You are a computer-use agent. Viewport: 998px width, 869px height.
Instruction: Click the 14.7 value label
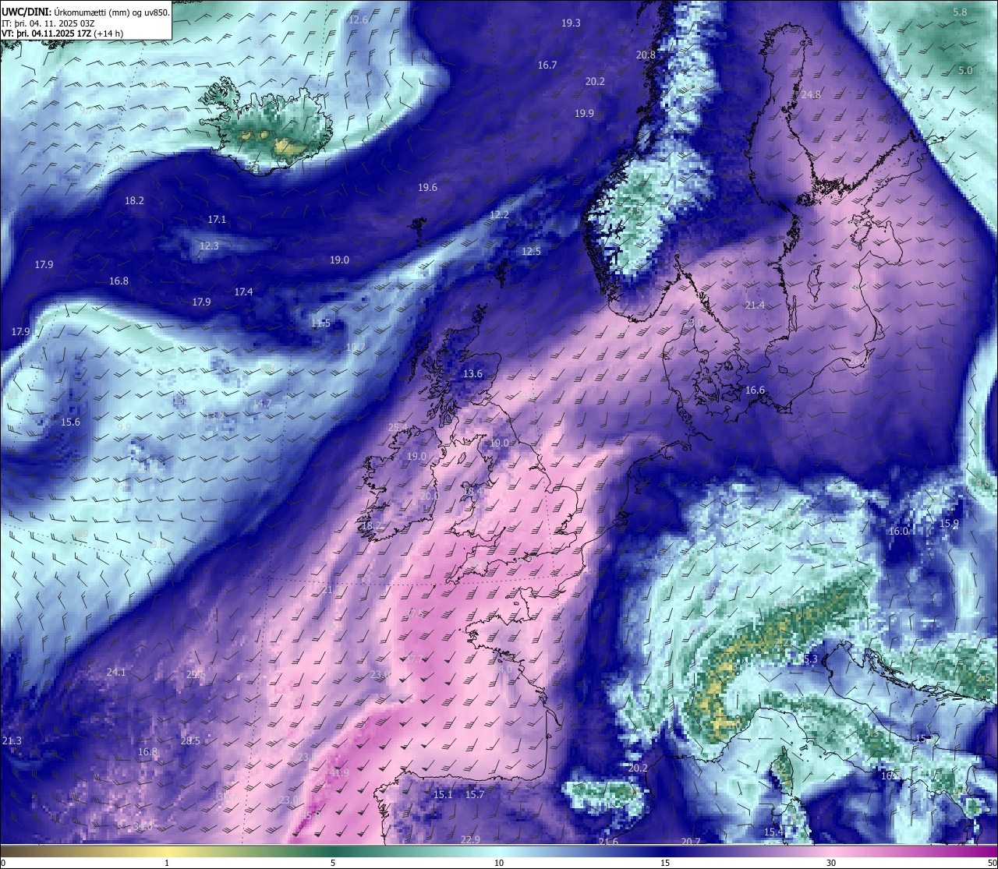pos(262,404)
